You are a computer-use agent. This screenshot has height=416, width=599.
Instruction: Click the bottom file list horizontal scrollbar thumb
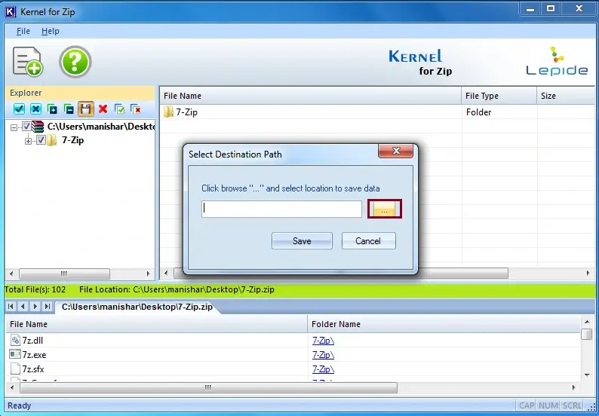point(208,388)
